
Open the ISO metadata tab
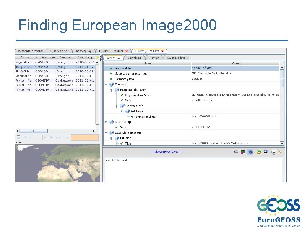(x=176, y=58)
